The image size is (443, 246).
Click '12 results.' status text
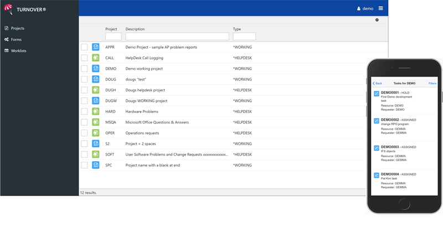pyautogui.click(x=89, y=193)
